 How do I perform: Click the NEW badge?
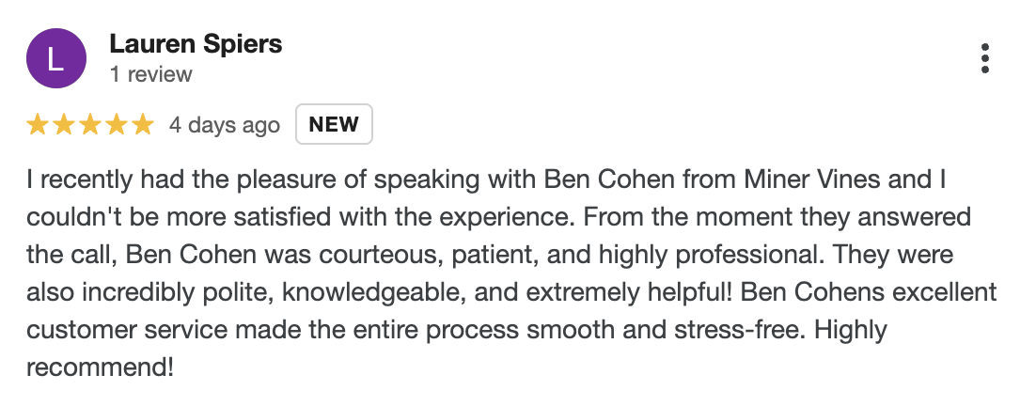334,125
